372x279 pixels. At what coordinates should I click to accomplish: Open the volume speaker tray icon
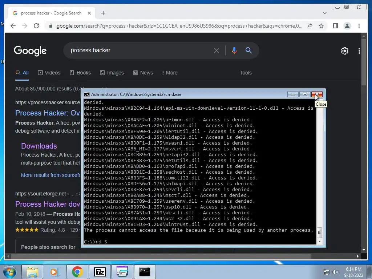335,272
